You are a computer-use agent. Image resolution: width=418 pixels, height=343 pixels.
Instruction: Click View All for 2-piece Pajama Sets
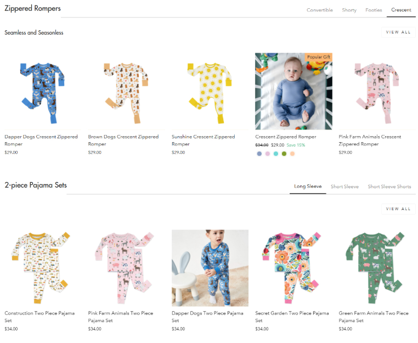pyautogui.click(x=398, y=209)
